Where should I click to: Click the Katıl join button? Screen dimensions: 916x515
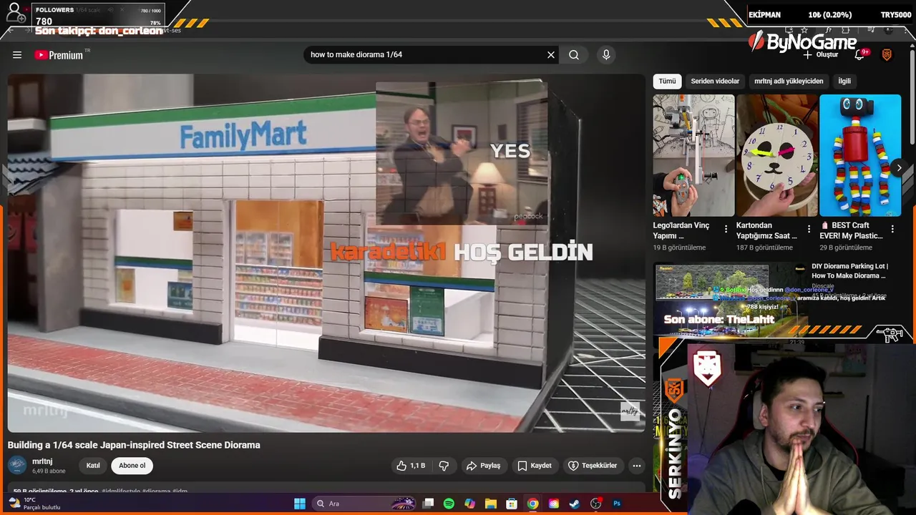tap(93, 466)
